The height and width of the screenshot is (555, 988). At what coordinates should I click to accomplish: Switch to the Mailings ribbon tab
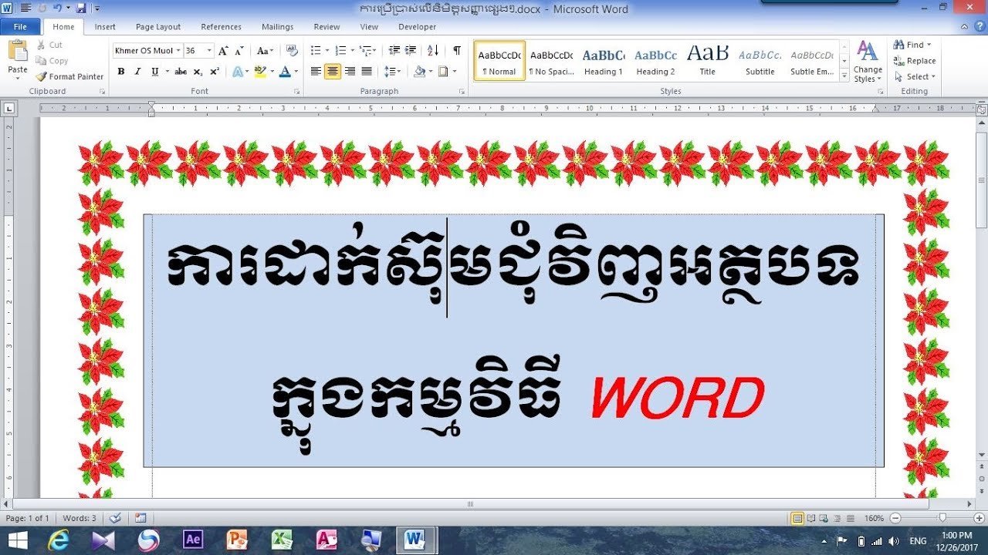277,25
